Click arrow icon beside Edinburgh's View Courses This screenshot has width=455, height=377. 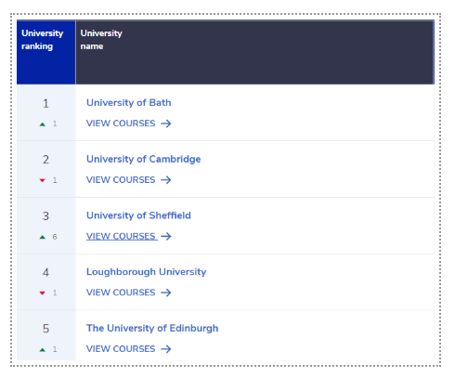pyautogui.click(x=166, y=349)
